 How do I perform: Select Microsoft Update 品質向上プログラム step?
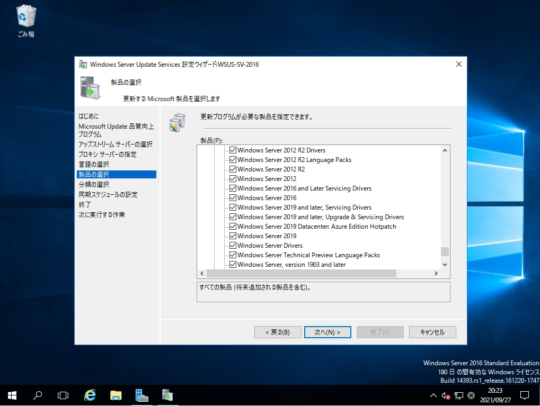click(116, 130)
